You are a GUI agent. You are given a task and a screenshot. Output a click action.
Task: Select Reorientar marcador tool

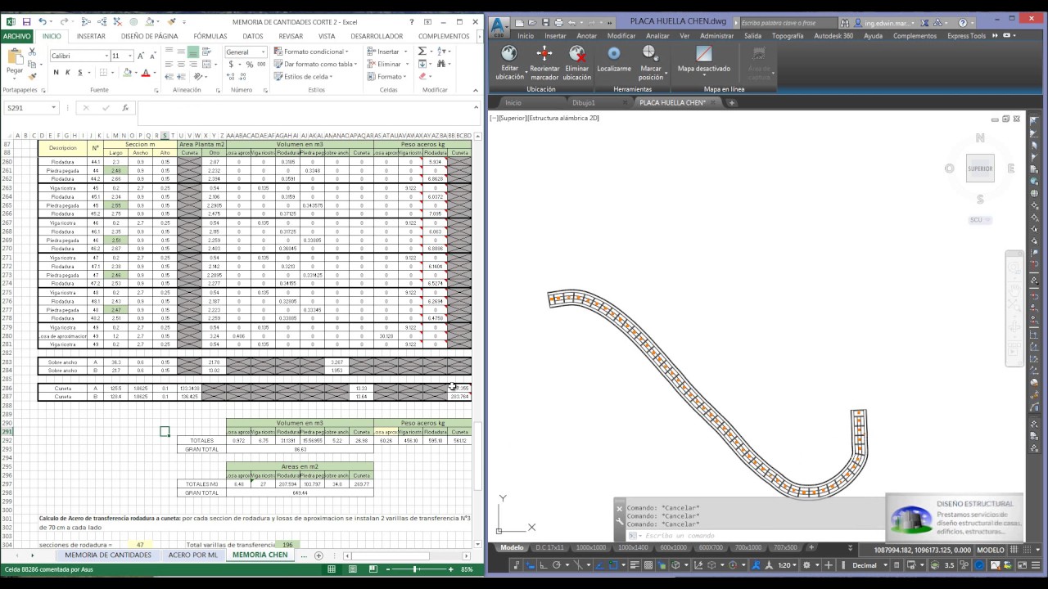[x=544, y=54]
